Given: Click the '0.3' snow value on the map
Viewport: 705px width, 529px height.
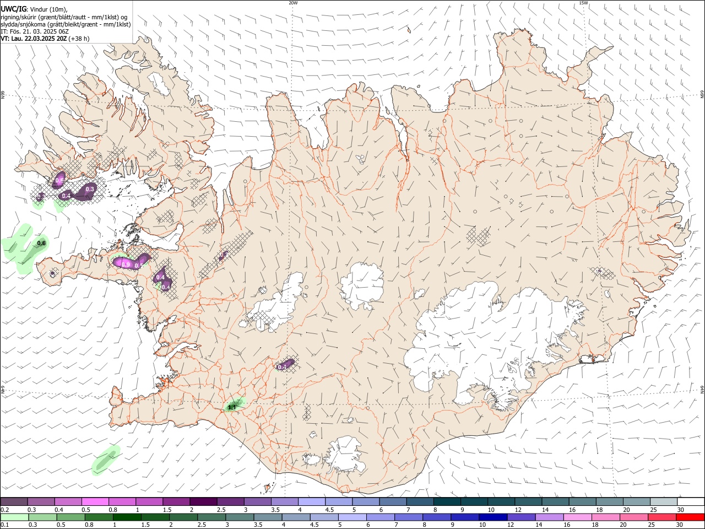Looking at the screenshot, I should pos(90,189).
